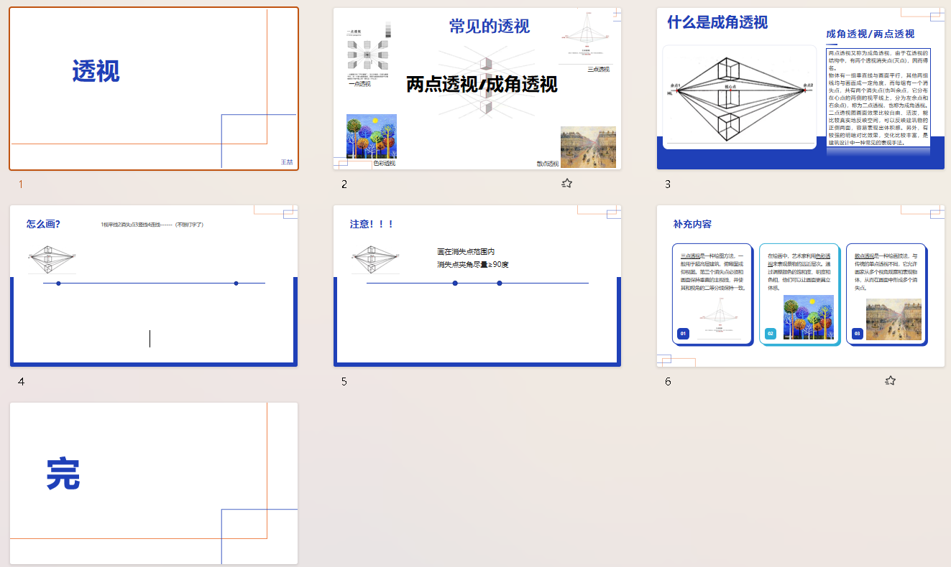Click the 01 badge on slide 6
The height and width of the screenshot is (567, 951).
pyautogui.click(x=683, y=334)
